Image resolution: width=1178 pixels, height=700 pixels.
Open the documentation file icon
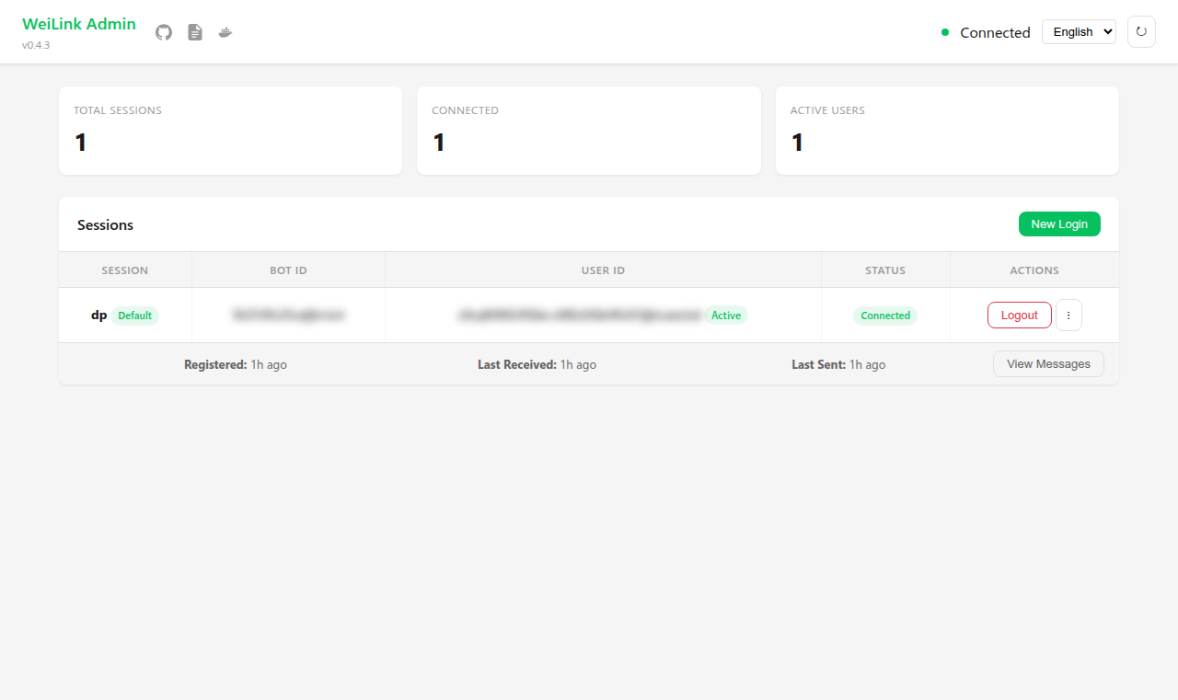point(195,32)
